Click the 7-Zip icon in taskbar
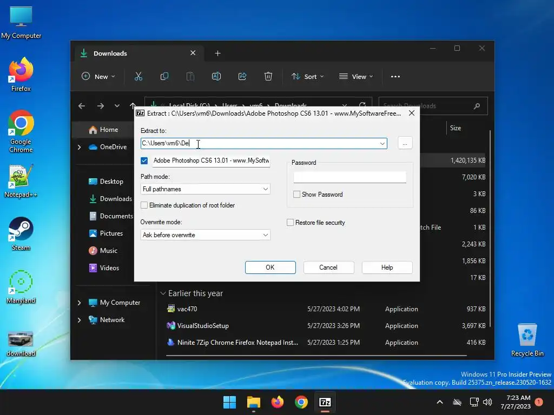This screenshot has width=554, height=415. (x=325, y=402)
